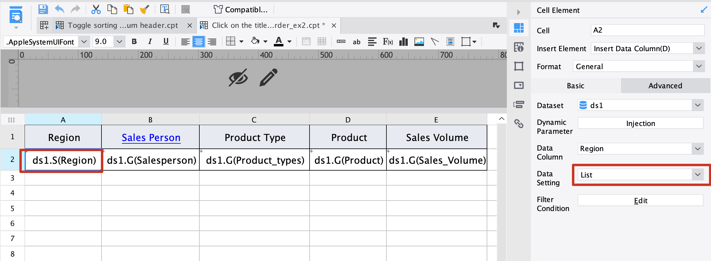Expand the Insert Element dropdown

[x=699, y=48]
